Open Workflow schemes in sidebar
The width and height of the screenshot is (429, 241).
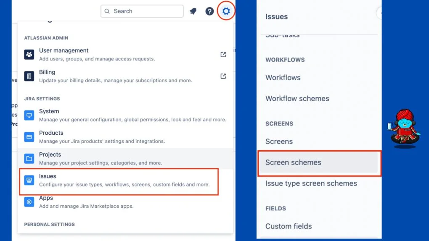point(297,98)
